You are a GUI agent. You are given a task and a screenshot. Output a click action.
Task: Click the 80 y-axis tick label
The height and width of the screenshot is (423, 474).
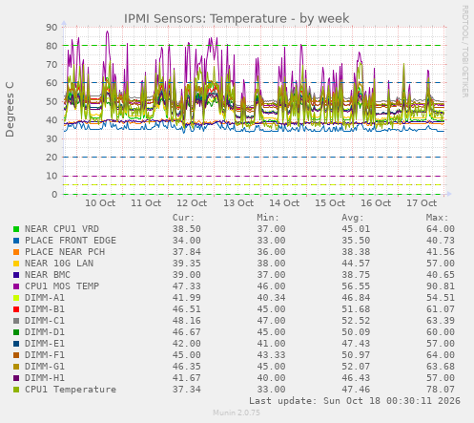(x=52, y=46)
